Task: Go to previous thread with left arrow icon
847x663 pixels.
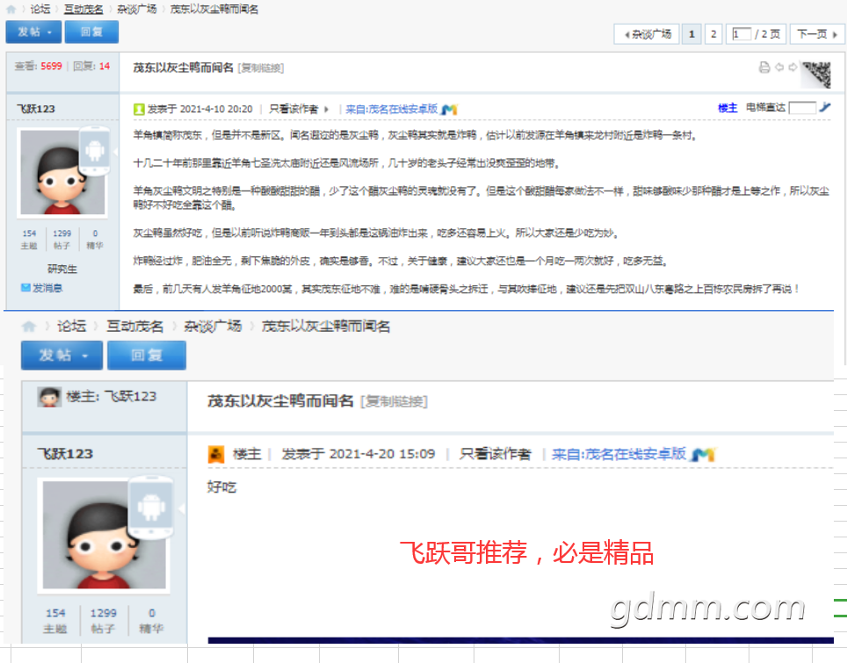Action: (x=779, y=68)
